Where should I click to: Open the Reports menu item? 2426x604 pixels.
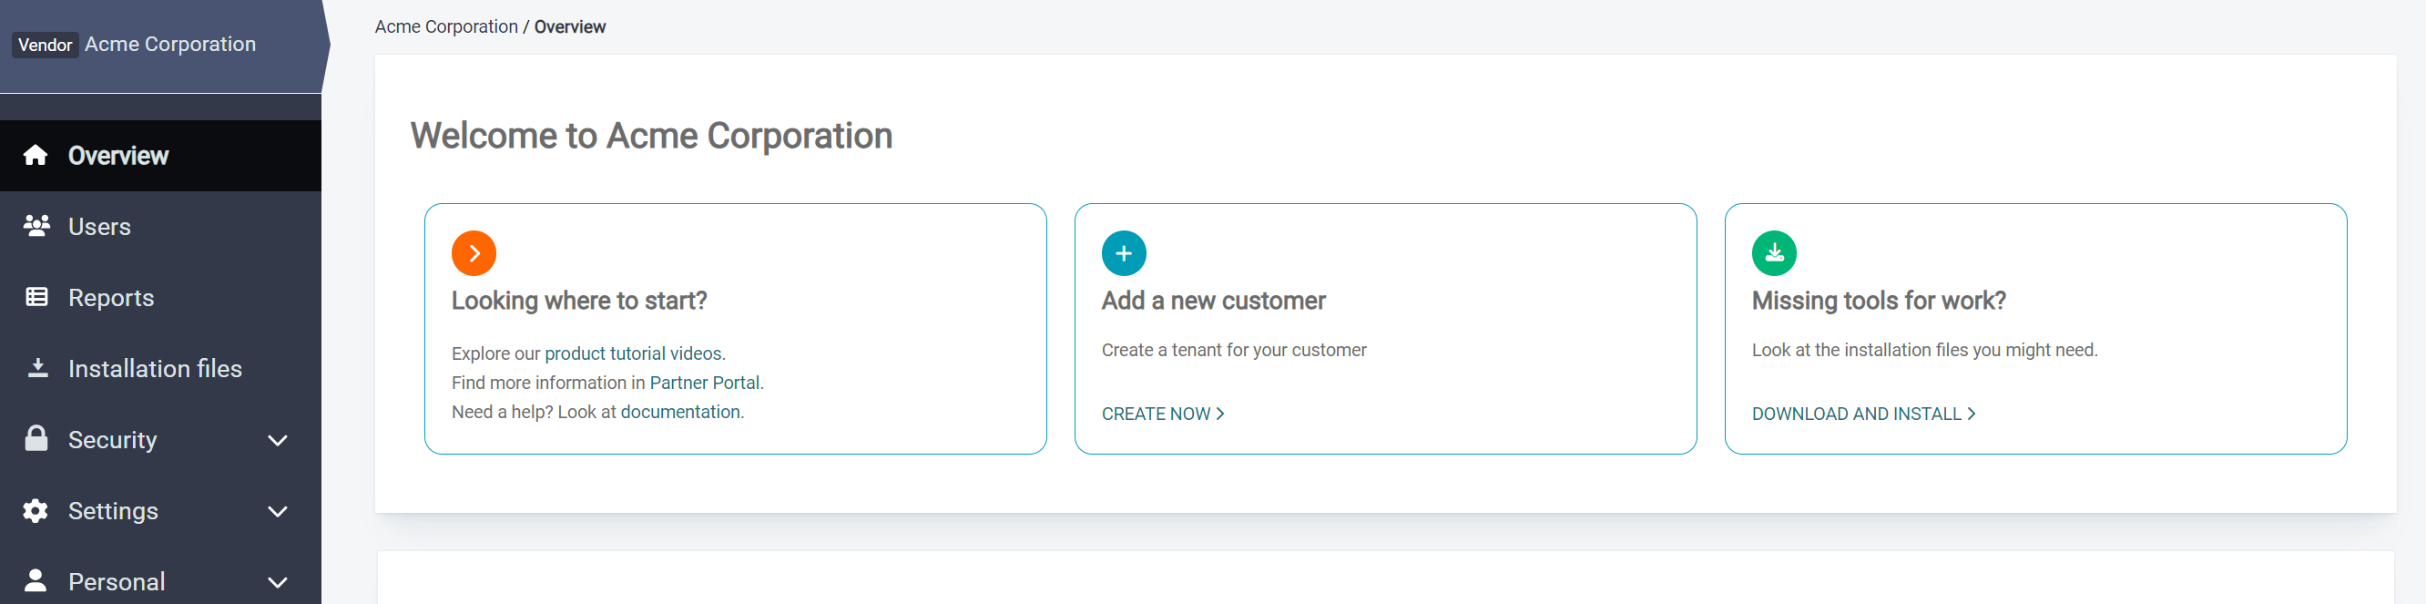111,298
